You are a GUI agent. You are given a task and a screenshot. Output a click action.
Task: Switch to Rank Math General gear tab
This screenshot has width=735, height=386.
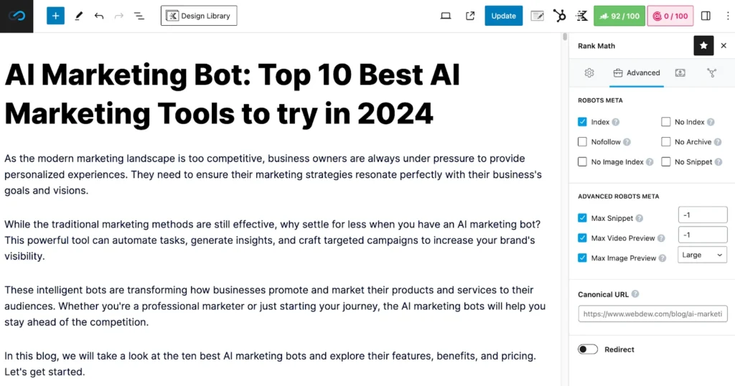tap(589, 72)
